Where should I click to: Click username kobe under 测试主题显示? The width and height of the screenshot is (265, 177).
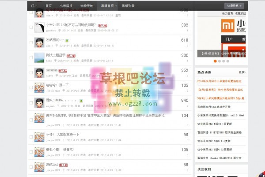pyautogui.click(x=49, y=61)
